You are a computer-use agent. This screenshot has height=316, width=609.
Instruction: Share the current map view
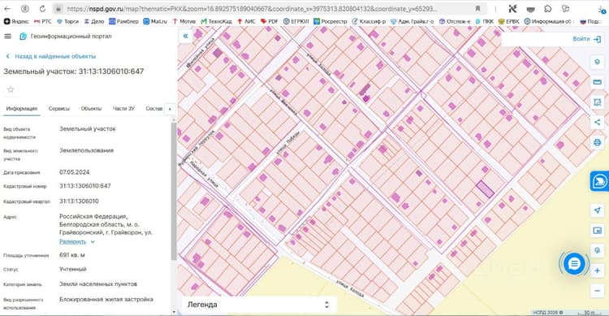(598, 122)
